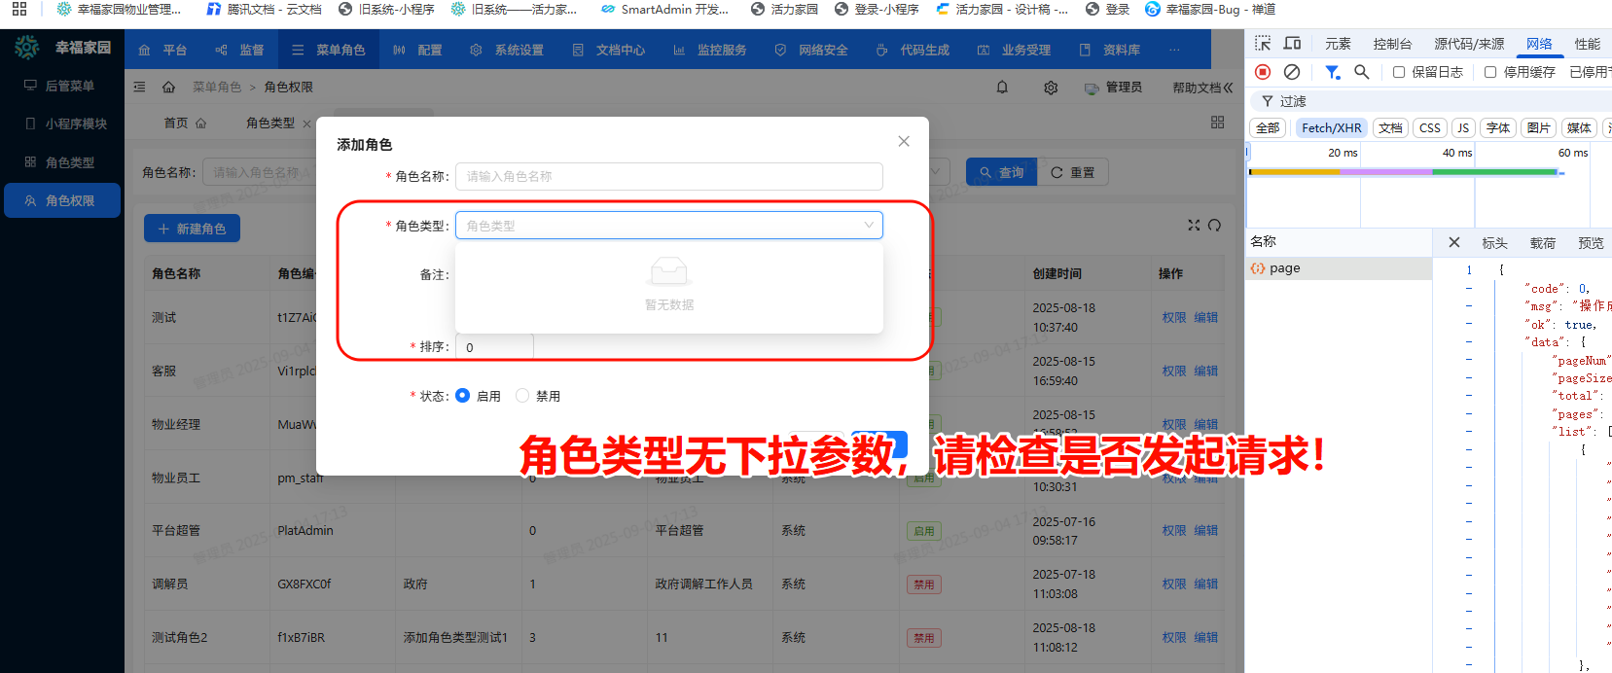Enable the 保留日志 checkbox
The image size is (1612, 673).
click(1399, 72)
